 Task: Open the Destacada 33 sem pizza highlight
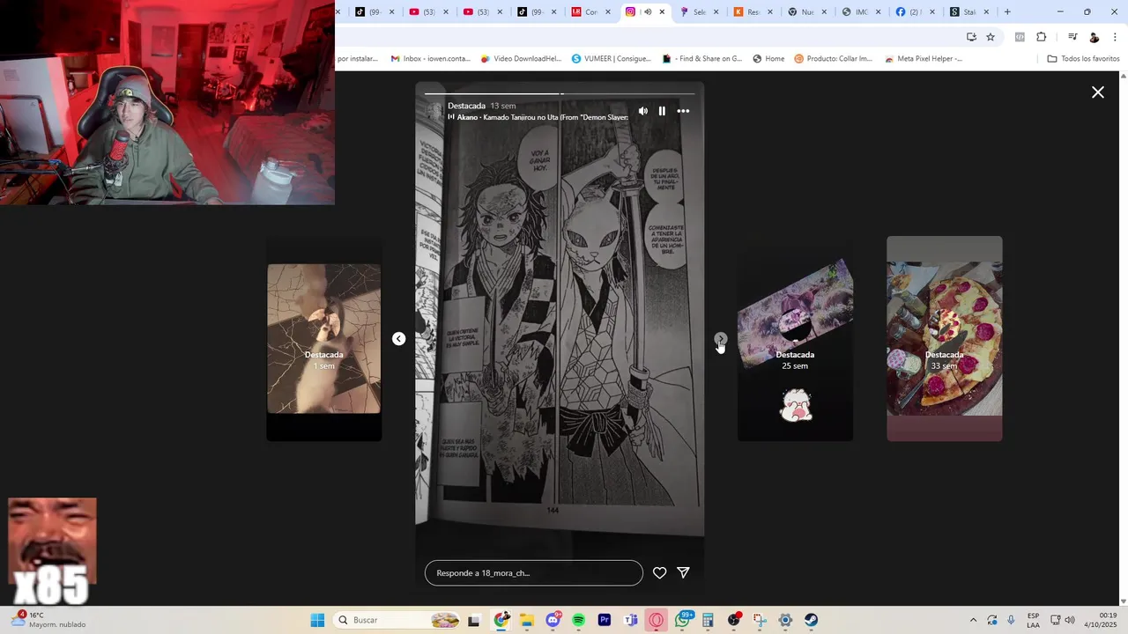tap(945, 339)
